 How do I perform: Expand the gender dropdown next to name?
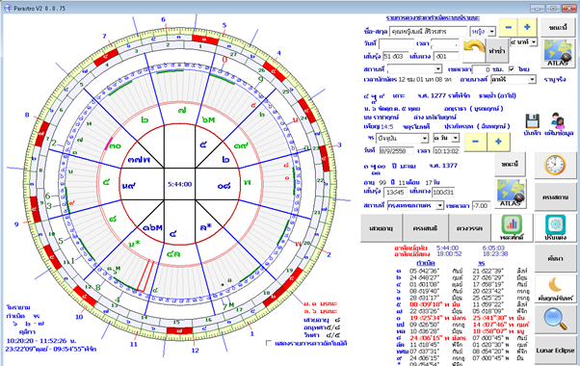pos(492,32)
